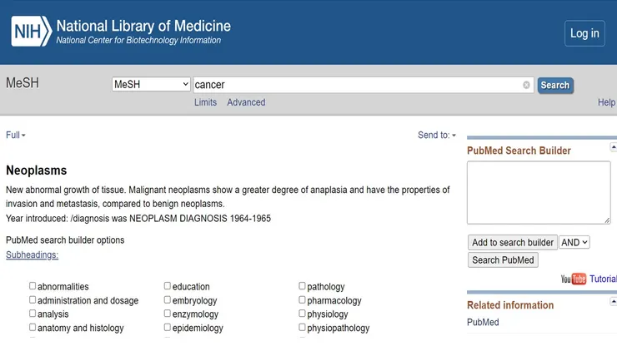This screenshot has width=617, height=346.
Task: Tick the embryology checkbox
Action: tap(168, 300)
